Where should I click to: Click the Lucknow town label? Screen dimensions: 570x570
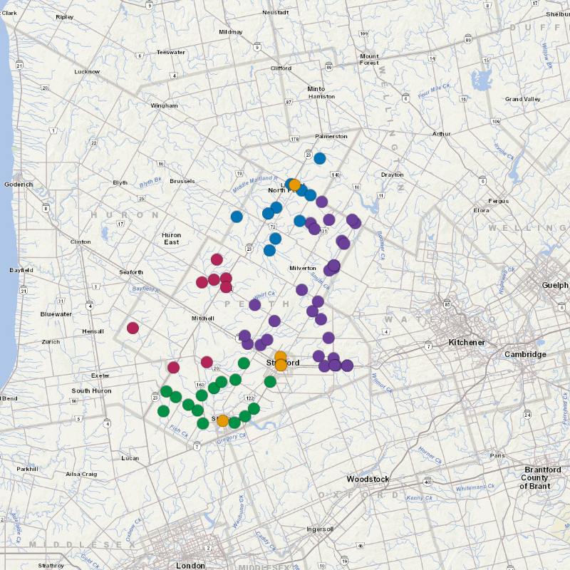[x=87, y=72]
